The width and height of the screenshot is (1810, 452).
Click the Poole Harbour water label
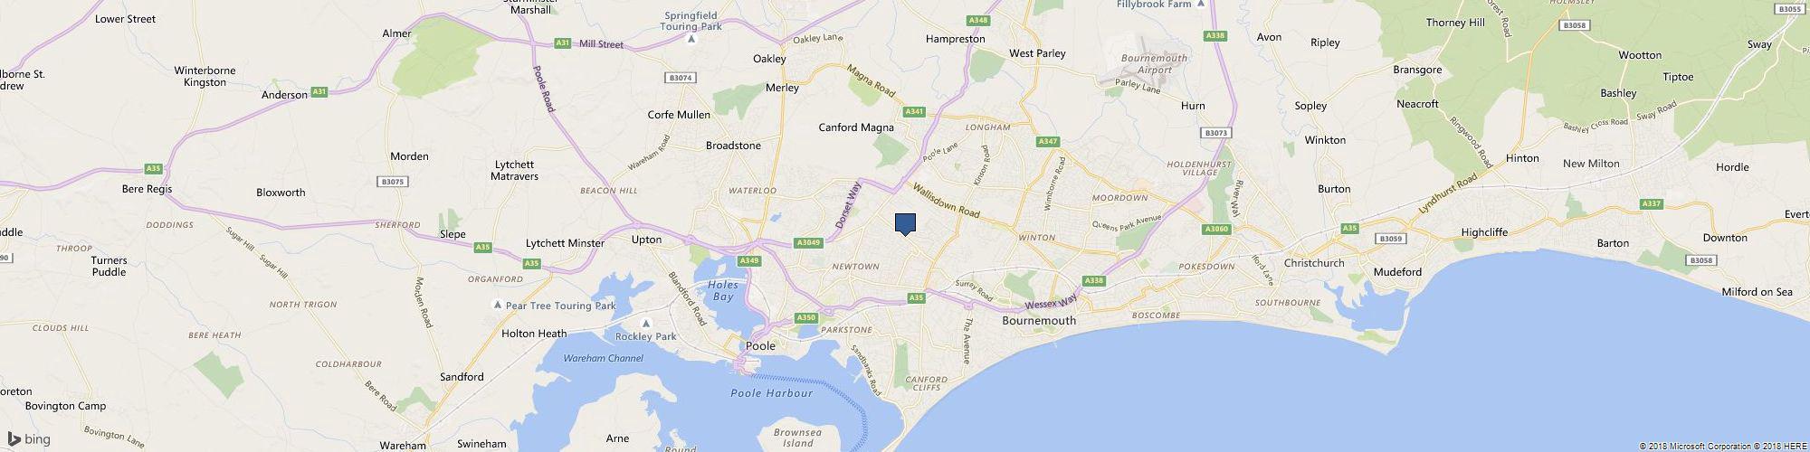(x=772, y=392)
